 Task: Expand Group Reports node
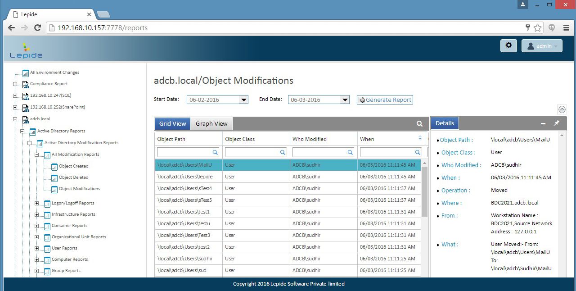tap(37, 271)
